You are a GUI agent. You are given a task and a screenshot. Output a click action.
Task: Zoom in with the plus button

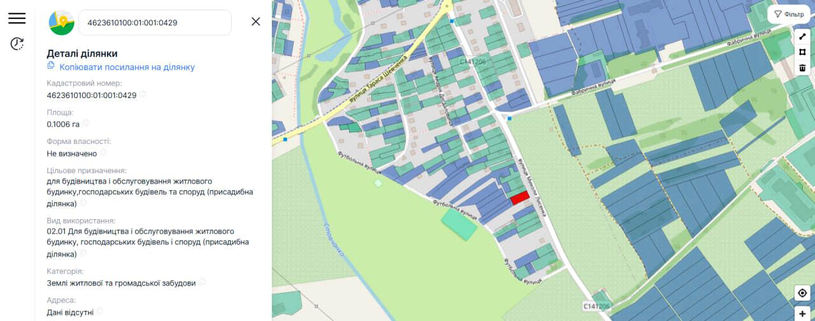tap(802, 313)
